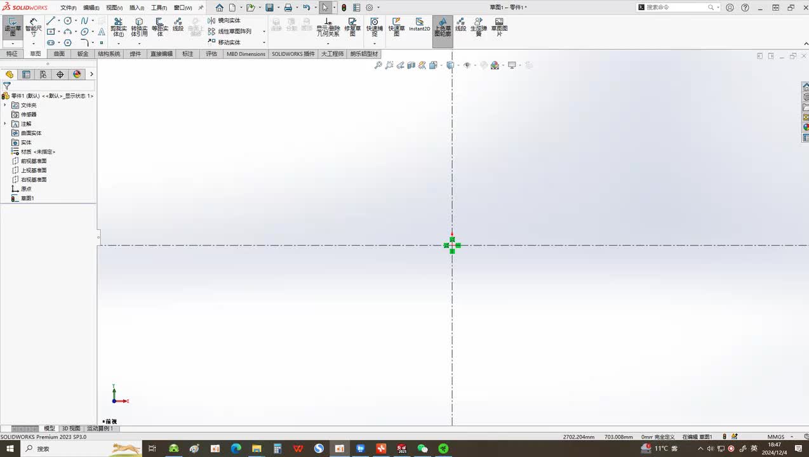Select the Arc sketch tool
This screenshot has height=457, width=809.
point(67,32)
